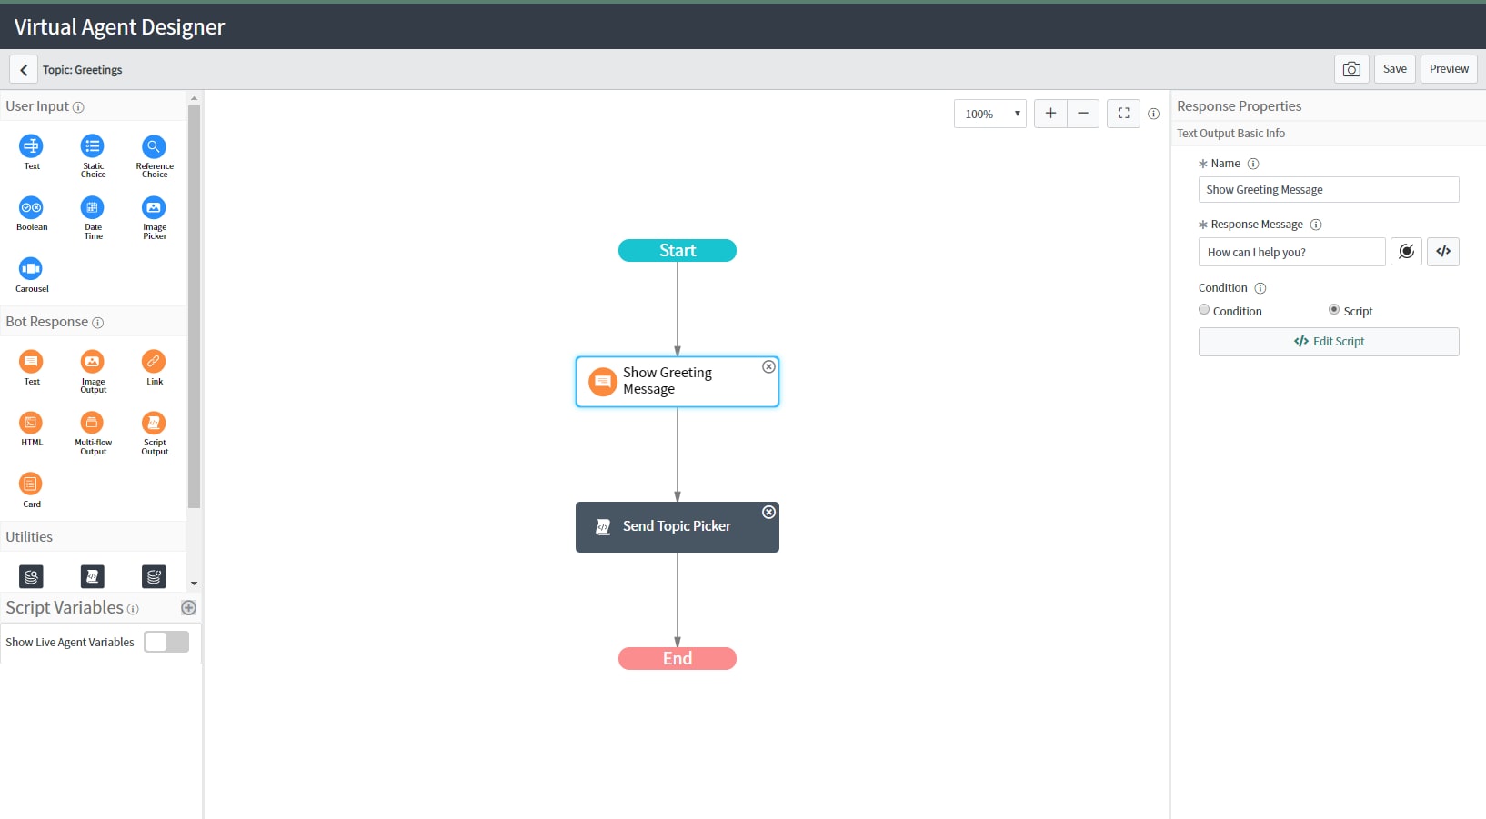Click the palette scroll down arrow
Viewport: 1486px width, 819px height.
click(x=194, y=584)
